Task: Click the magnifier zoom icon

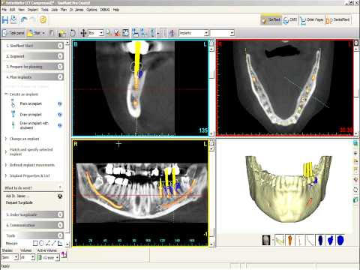Action: [109, 33]
